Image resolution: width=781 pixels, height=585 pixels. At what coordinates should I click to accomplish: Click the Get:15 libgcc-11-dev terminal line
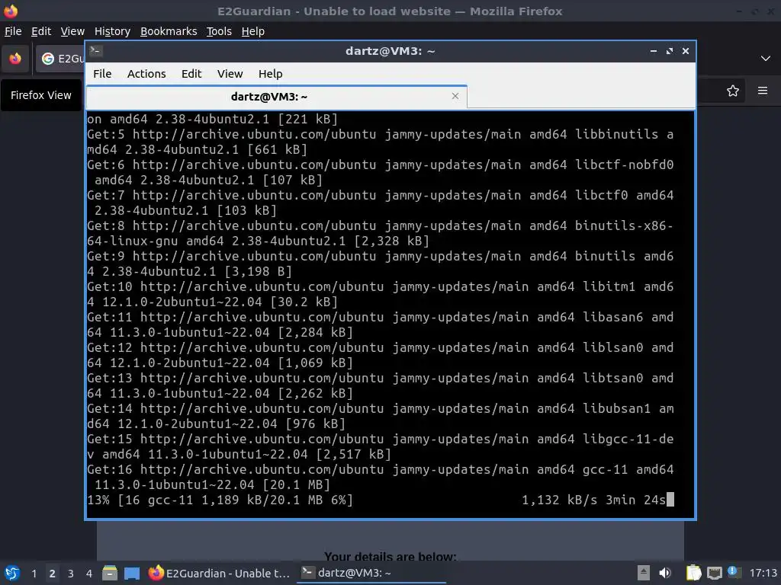[381, 446]
